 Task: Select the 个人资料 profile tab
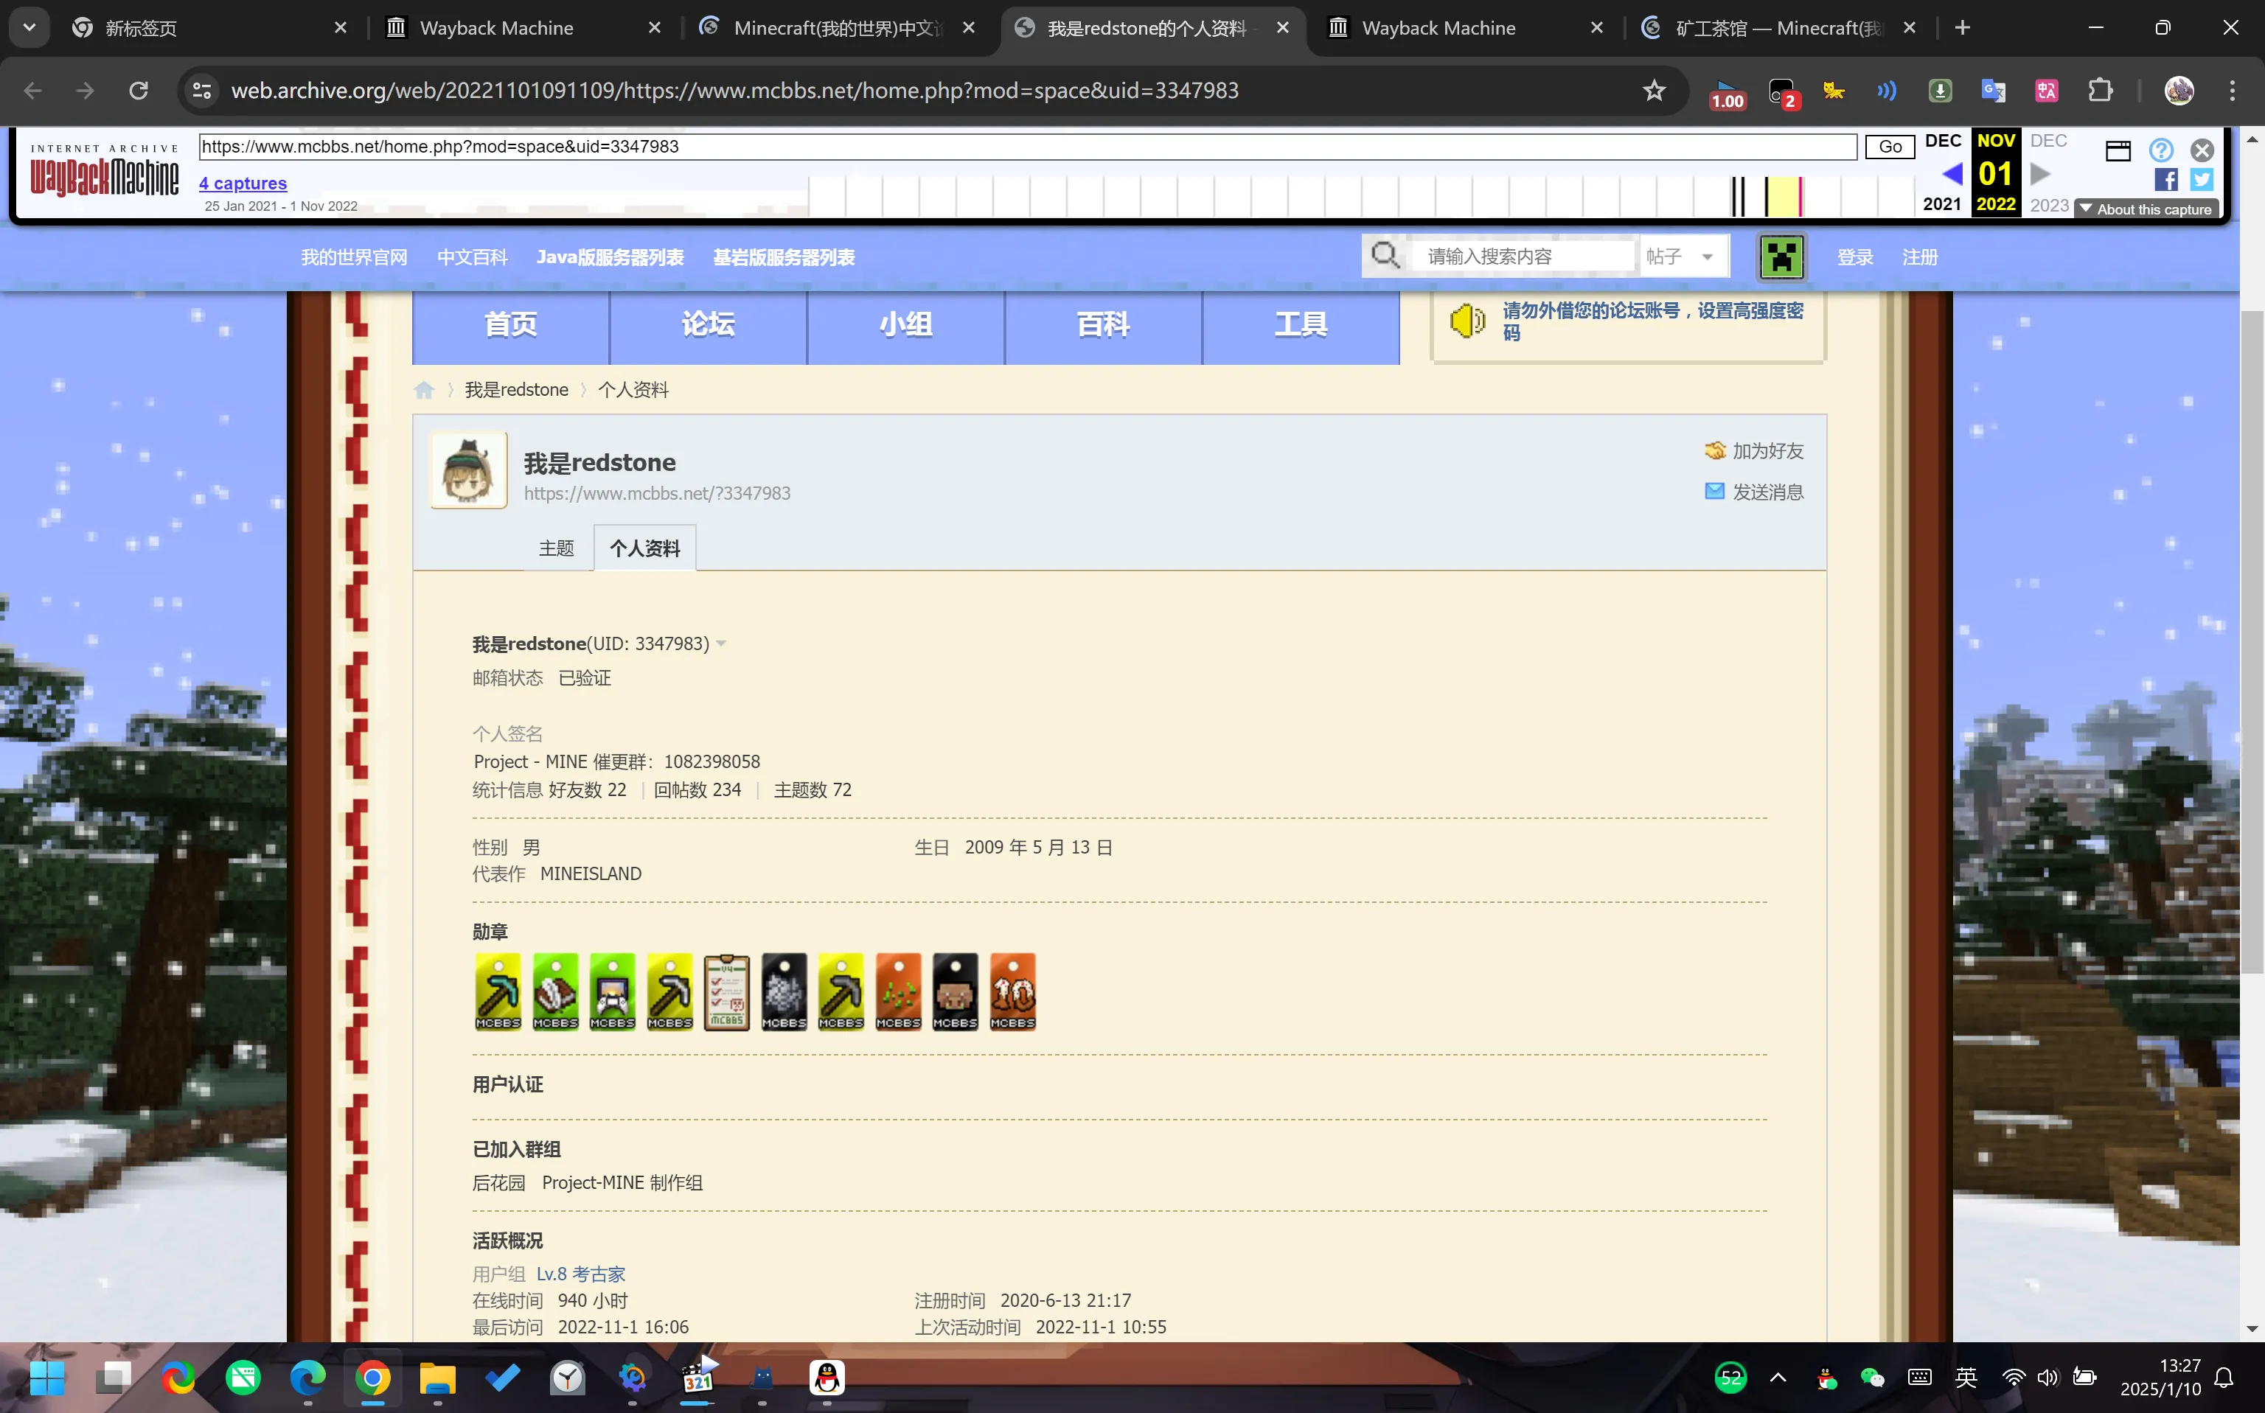tap(645, 548)
